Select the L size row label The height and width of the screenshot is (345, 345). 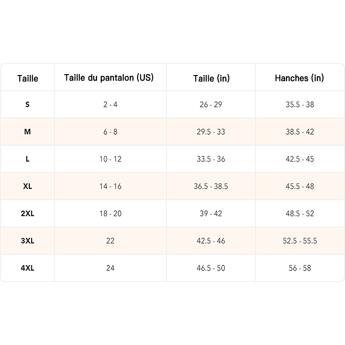(28, 159)
